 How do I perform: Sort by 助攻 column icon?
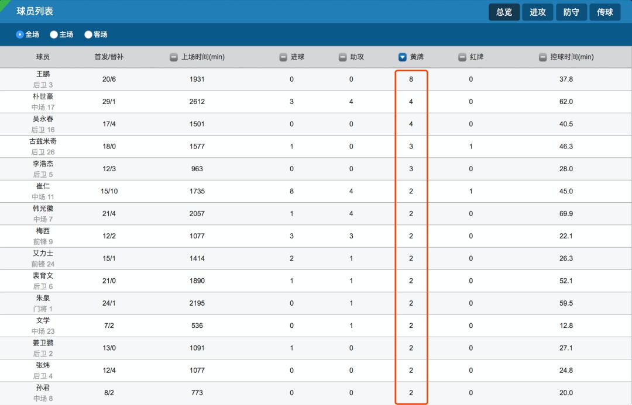point(342,57)
